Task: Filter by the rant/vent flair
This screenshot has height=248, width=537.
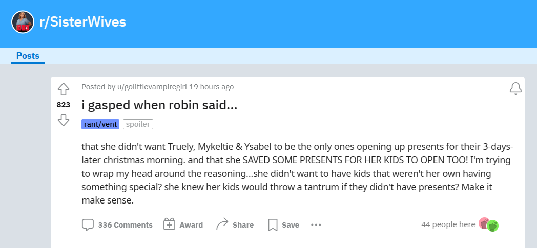Action: pyautogui.click(x=100, y=124)
